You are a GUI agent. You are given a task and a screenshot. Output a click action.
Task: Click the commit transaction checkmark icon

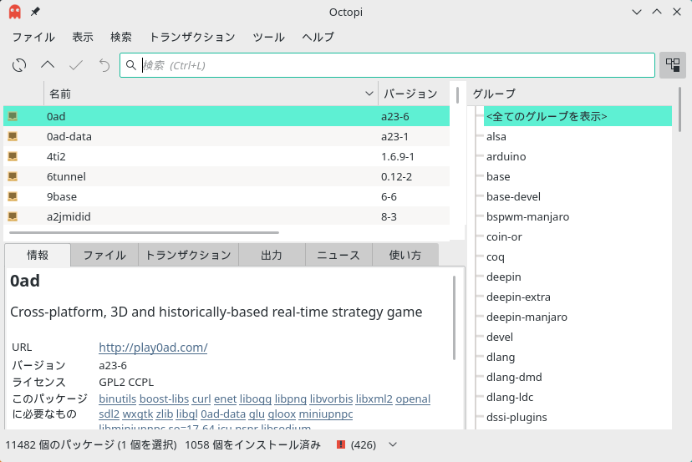click(76, 65)
